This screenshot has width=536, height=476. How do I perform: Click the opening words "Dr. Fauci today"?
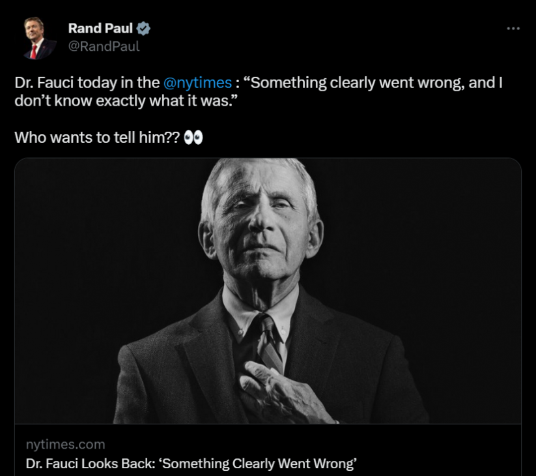pos(59,83)
